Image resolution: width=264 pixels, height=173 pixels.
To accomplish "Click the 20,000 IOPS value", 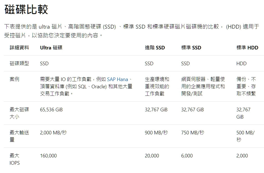I will click(x=152, y=156).
